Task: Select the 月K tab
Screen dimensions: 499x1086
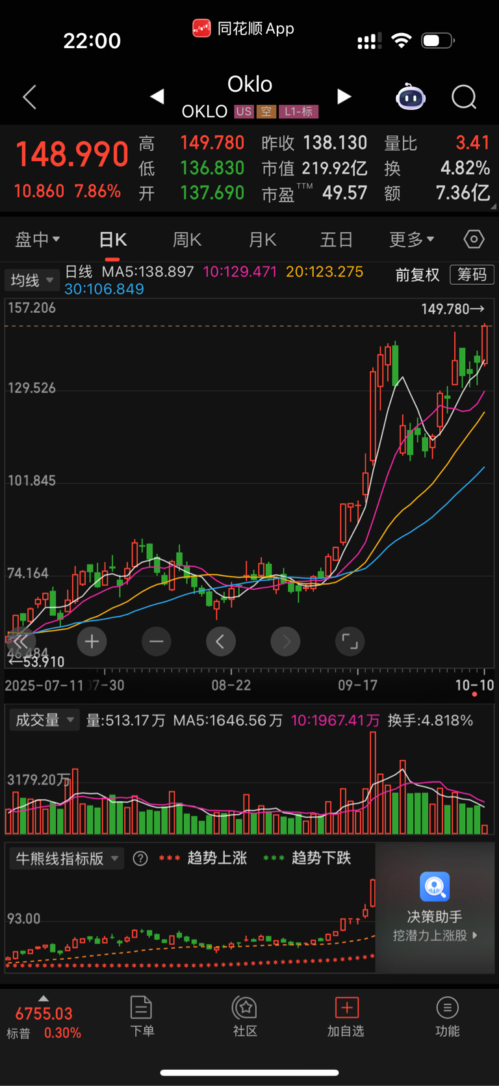Action: click(262, 239)
